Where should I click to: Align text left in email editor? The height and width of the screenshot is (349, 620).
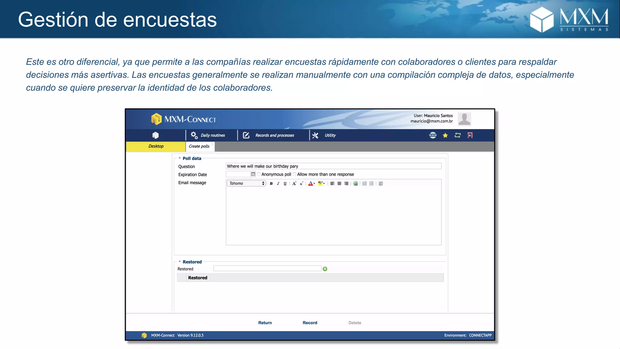(332, 184)
